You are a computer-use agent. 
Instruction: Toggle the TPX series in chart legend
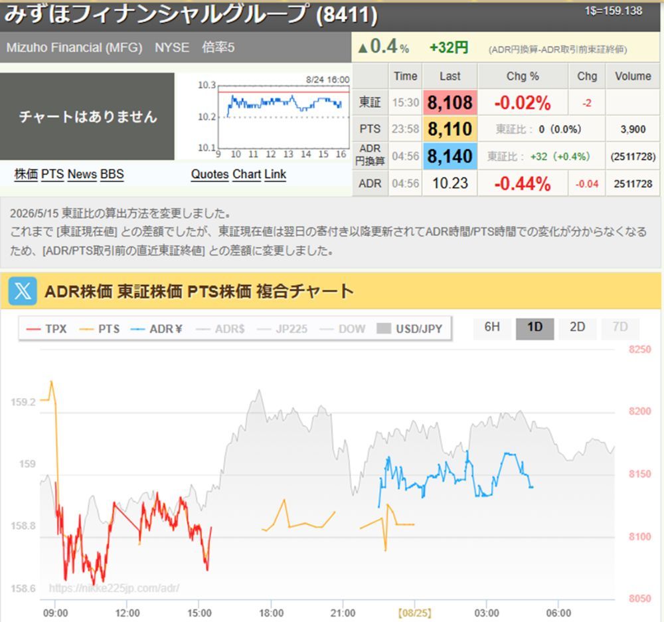(x=46, y=329)
